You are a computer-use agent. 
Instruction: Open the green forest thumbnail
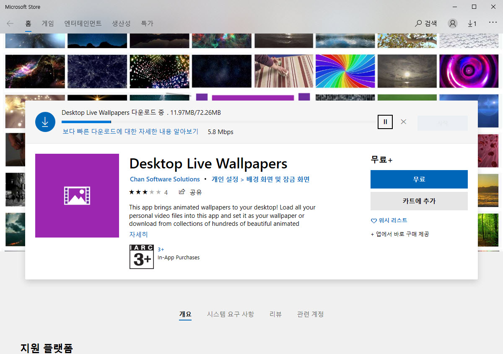tap(488, 230)
